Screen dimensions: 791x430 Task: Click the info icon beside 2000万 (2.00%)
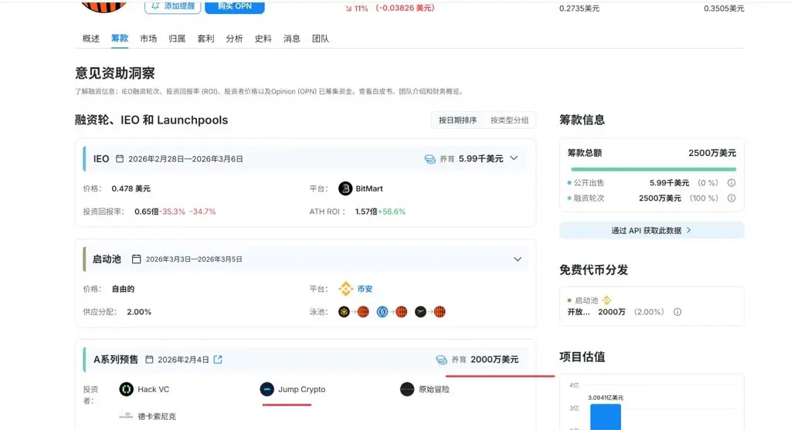[677, 312]
